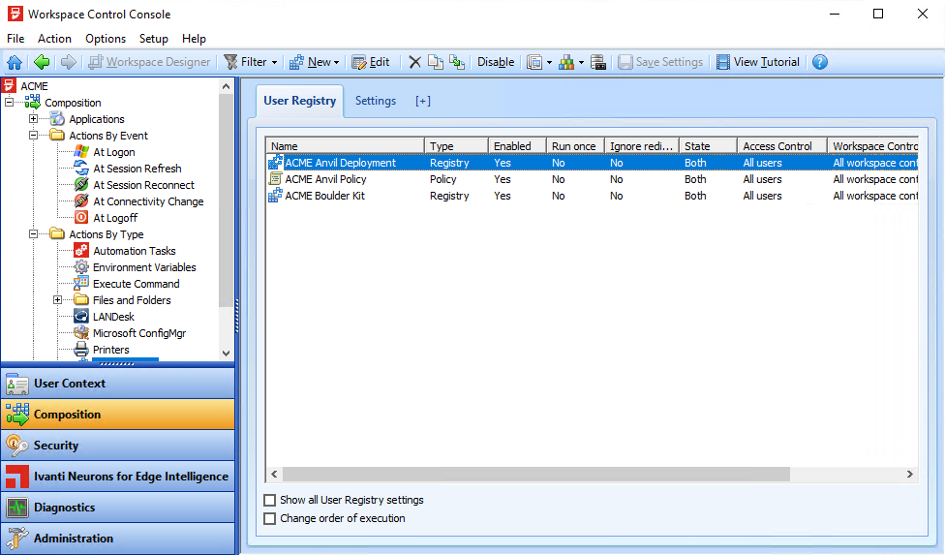Viewport: 945px width, 555px height.
Task: Sort by the Enabled column header
Action: coord(518,146)
